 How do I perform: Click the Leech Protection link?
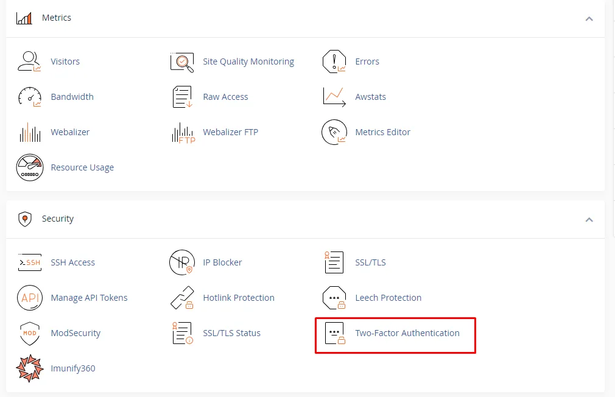coord(388,298)
